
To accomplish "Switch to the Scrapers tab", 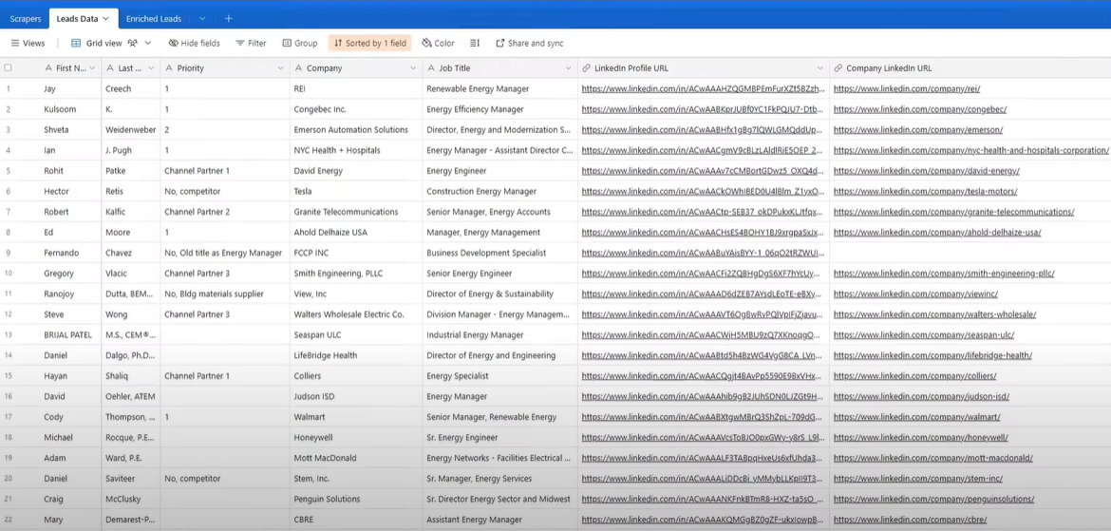I will pos(25,18).
